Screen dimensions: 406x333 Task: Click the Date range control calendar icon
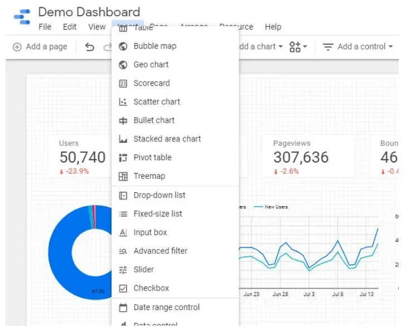(x=123, y=308)
